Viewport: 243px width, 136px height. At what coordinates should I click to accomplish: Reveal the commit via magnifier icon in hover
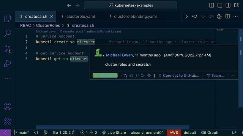pyautogui.click(x=137, y=76)
